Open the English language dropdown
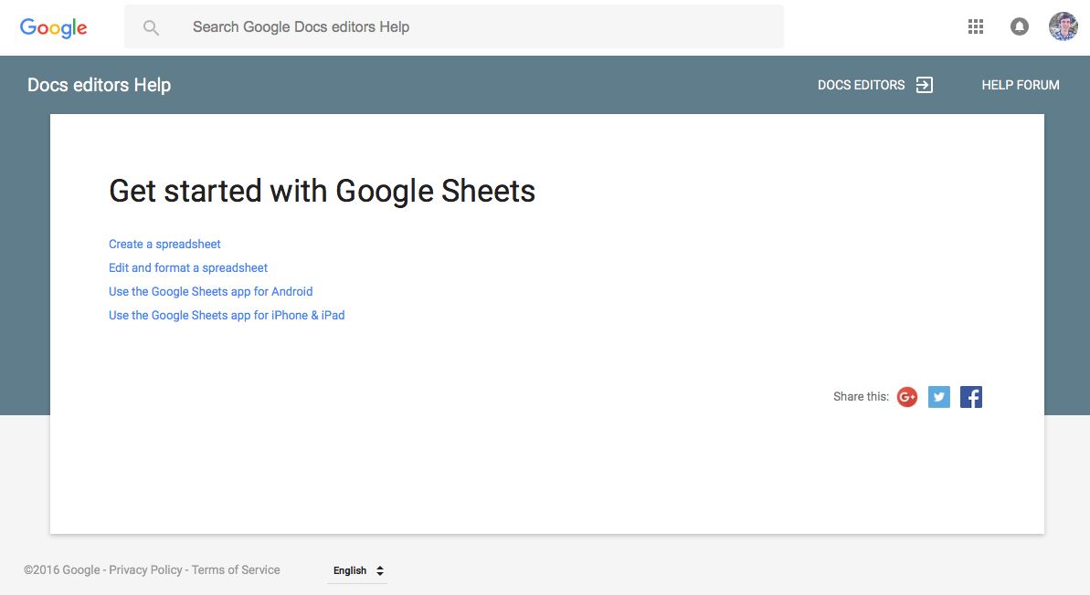The width and height of the screenshot is (1090, 595). [x=357, y=570]
